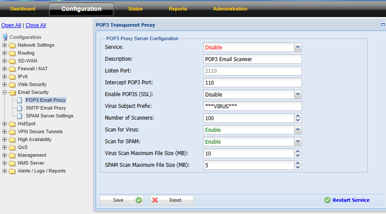Expand the Firewall / NAT node
The image size is (386, 214).
[5, 69]
